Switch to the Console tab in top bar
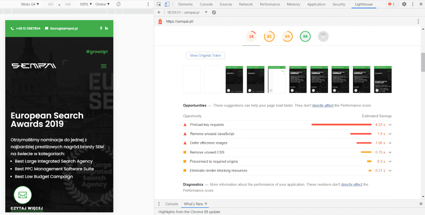425x215 pixels. coord(206,4)
